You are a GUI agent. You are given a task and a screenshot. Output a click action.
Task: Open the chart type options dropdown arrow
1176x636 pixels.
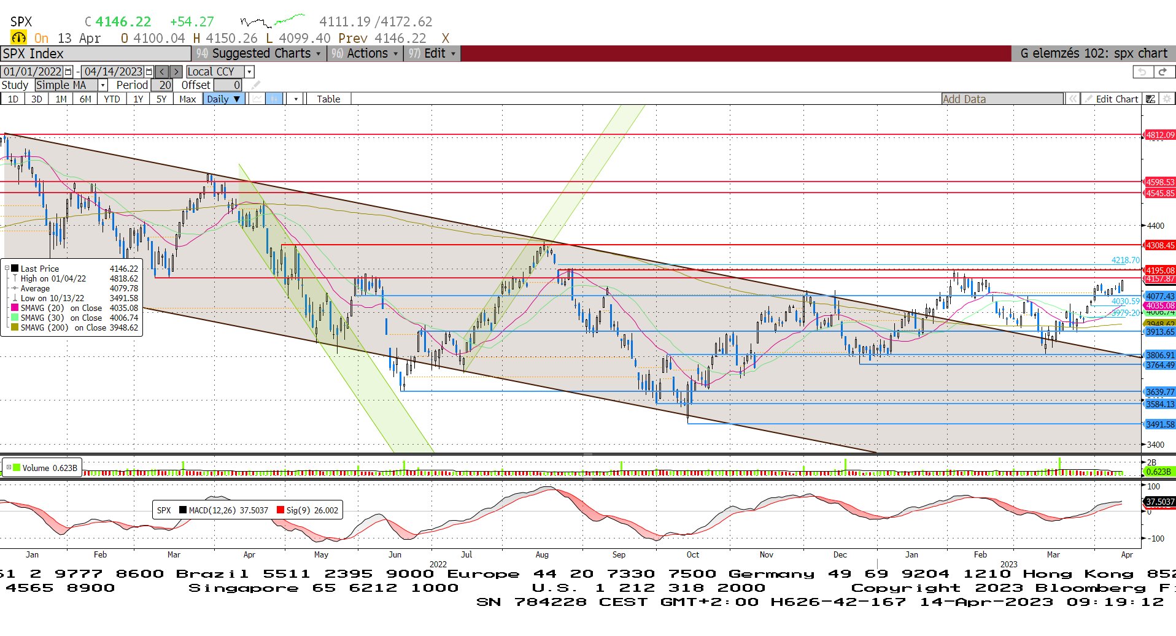click(296, 99)
